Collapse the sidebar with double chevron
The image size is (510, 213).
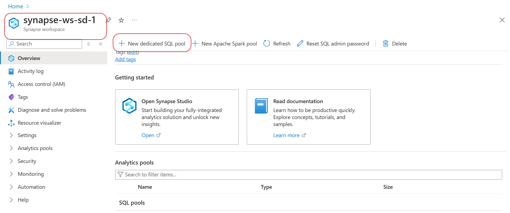(x=101, y=44)
